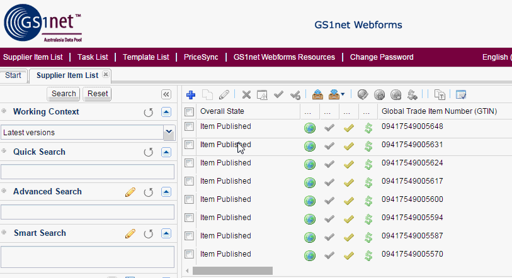This screenshot has height=278, width=512.
Task: Collapse the Smart Search section
Action: tap(166, 233)
